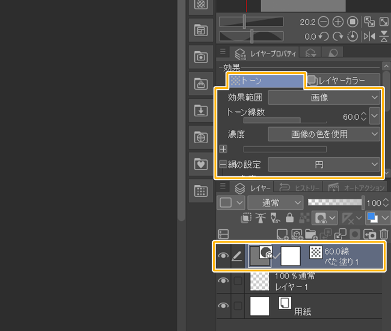Reset canvas rotation dial icon
The width and height of the screenshot is (391, 331).
pos(353,37)
